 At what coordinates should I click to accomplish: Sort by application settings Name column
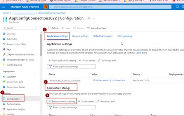(x=52, y=74)
